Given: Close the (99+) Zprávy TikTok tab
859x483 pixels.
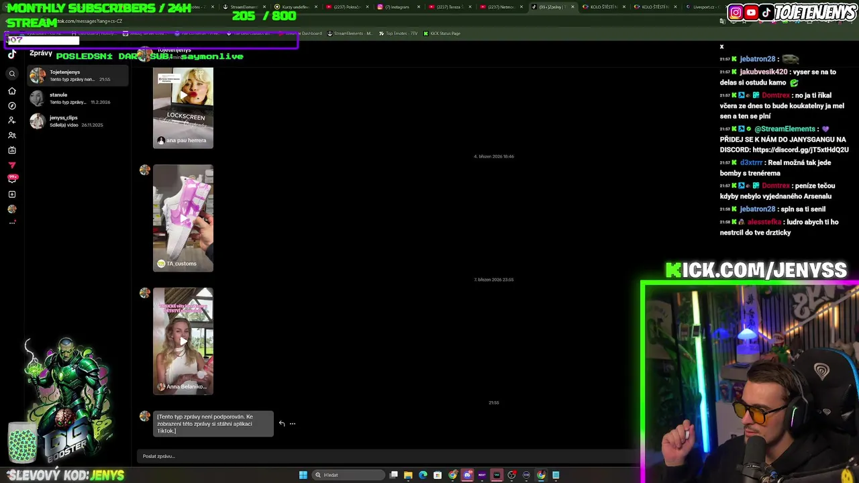Looking at the screenshot, I should tap(572, 7).
